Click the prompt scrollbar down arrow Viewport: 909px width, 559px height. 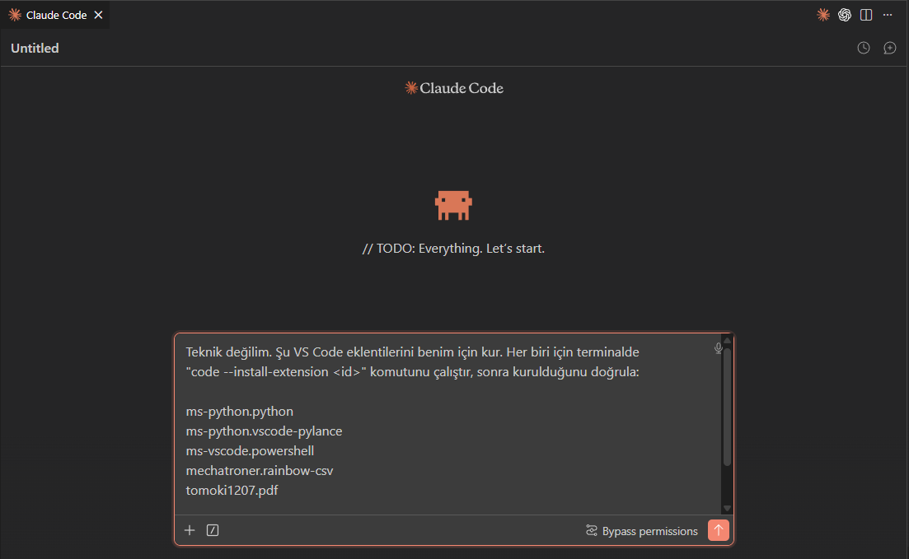click(727, 509)
